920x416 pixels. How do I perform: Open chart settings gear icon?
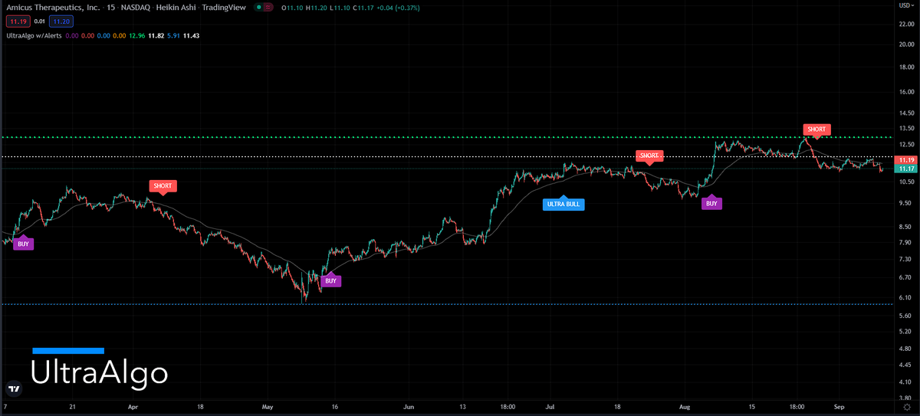[905, 408]
